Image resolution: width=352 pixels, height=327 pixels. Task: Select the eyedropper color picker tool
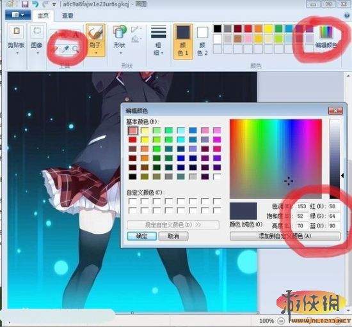[65, 49]
